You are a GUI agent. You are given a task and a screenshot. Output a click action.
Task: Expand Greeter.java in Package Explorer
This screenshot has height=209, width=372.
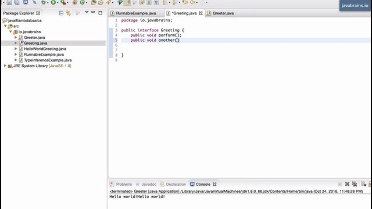pos(16,37)
